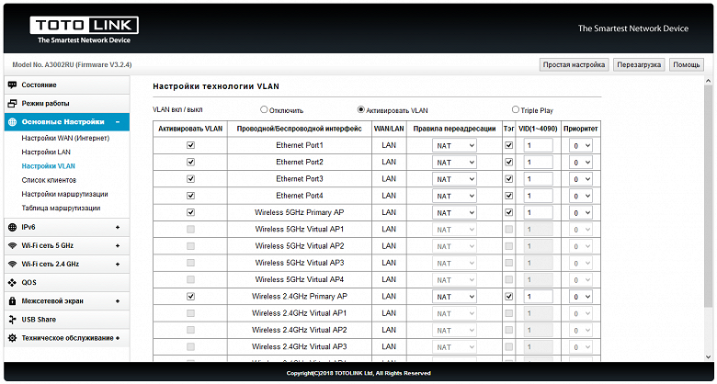Click the IPv6 globe icon
Image resolution: width=717 pixels, height=384 pixels.
point(12,227)
